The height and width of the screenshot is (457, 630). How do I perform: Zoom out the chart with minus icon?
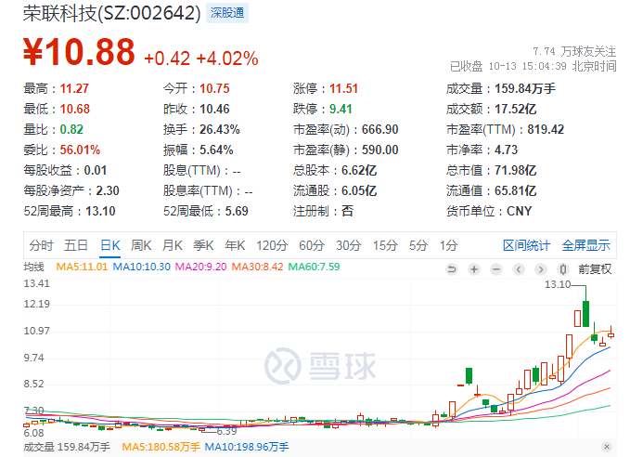(496, 269)
